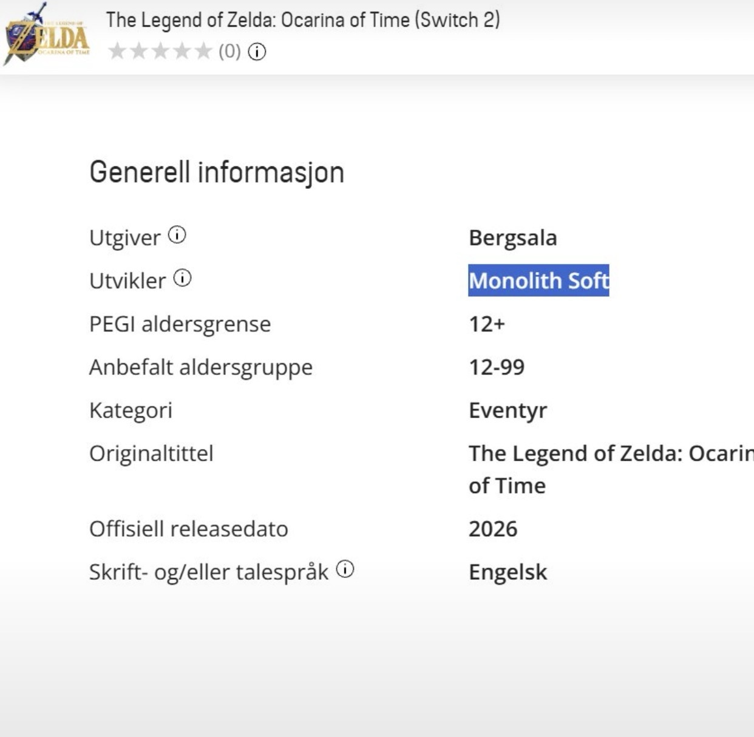Click the info icon next to Utgiver
Viewport: 754px width, 737px height.
click(x=177, y=234)
